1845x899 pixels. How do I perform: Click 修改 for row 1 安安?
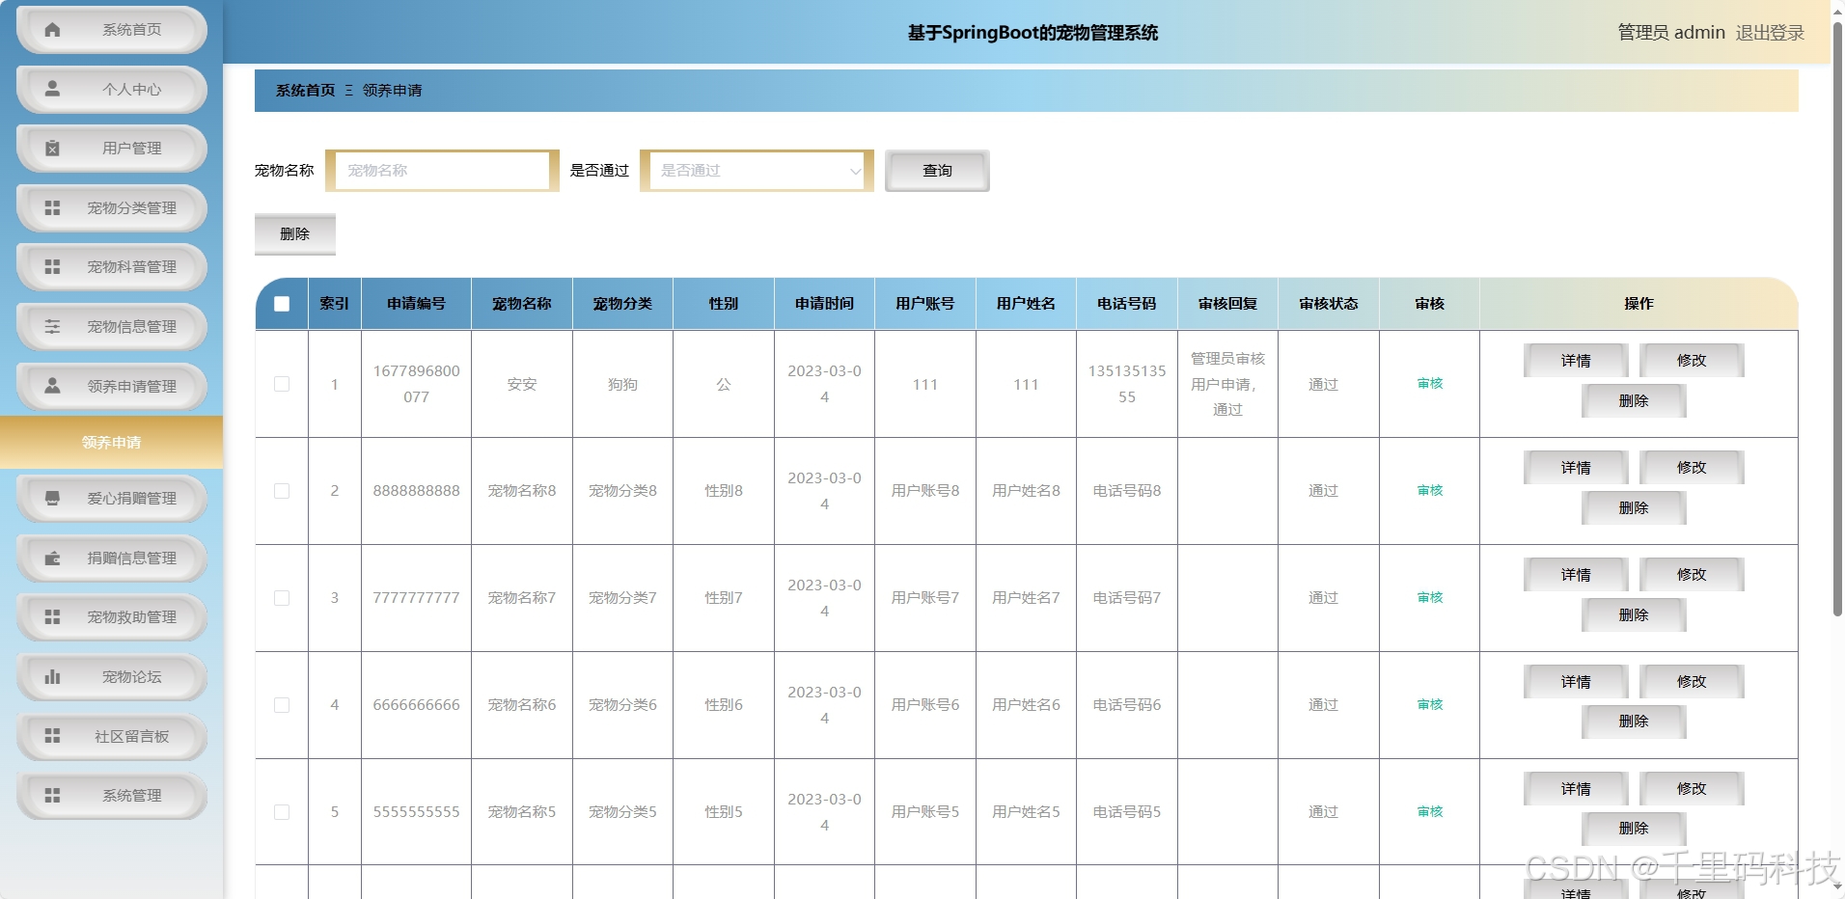[1692, 361]
